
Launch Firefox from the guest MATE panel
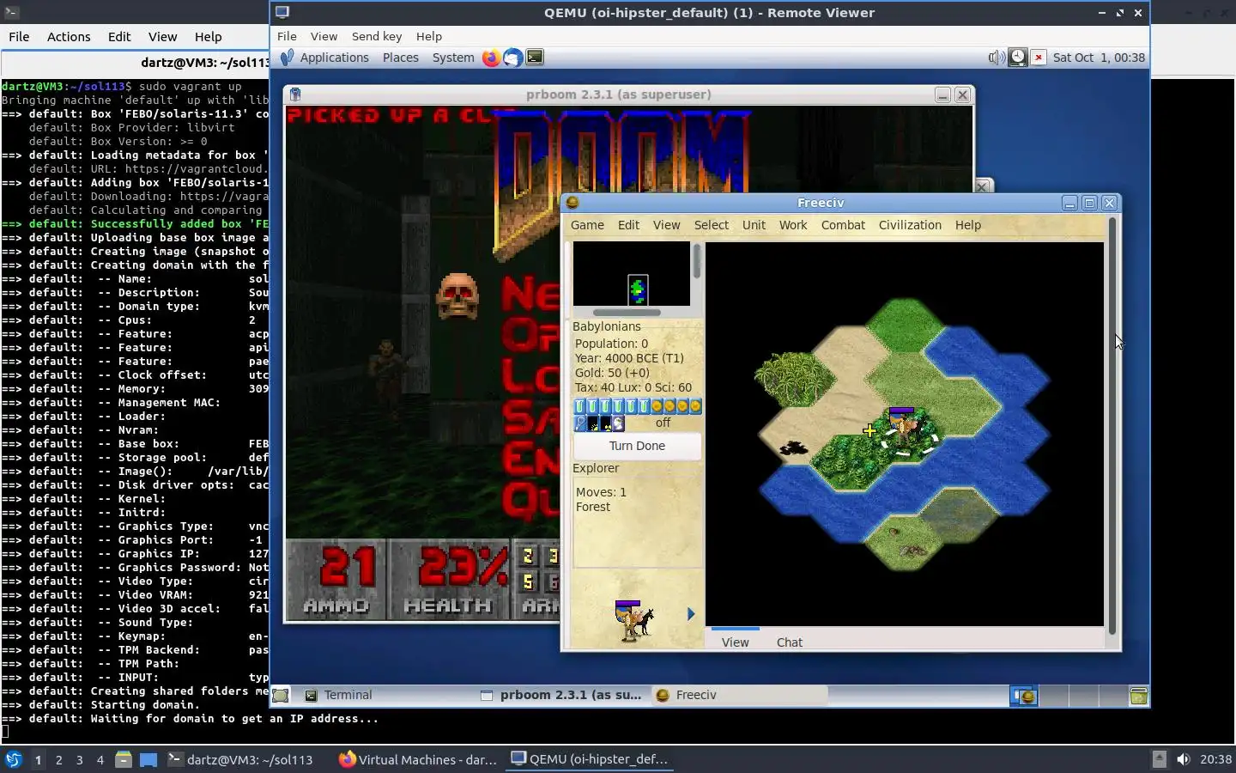[491, 58]
